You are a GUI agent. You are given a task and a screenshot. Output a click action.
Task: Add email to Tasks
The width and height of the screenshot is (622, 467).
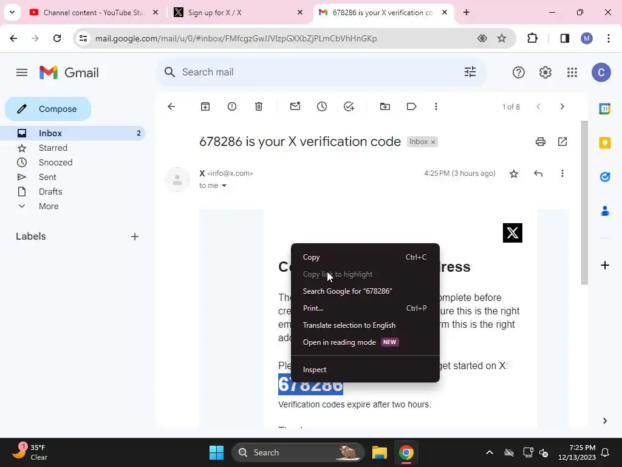pyautogui.click(x=349, y=106)
